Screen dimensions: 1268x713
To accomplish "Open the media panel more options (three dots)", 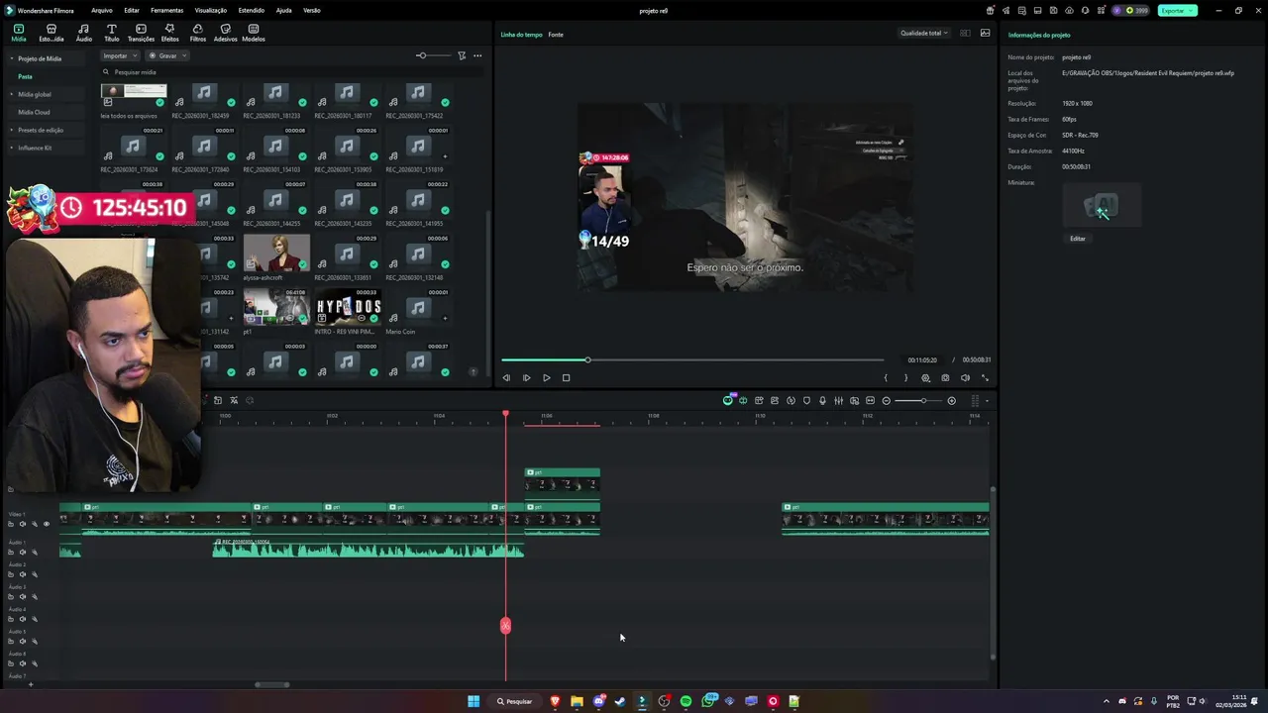I will click(477, 55).
